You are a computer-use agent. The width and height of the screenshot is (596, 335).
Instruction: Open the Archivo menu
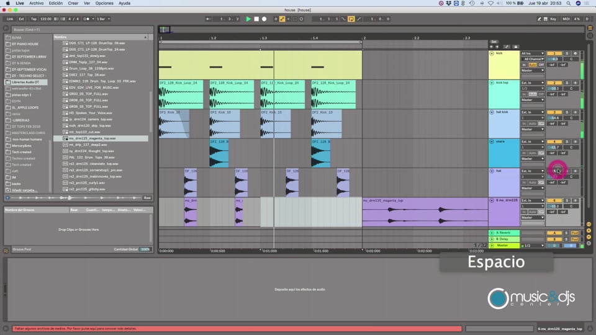tap(37, 3)
